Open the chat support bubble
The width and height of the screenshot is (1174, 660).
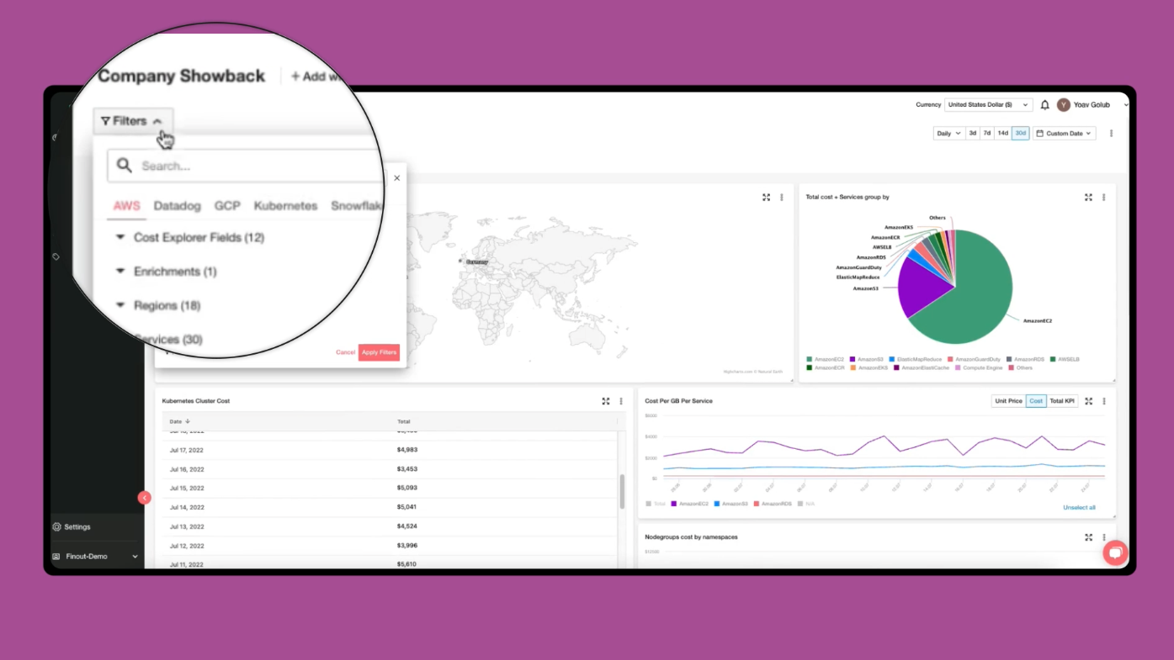click(1115, 552)
